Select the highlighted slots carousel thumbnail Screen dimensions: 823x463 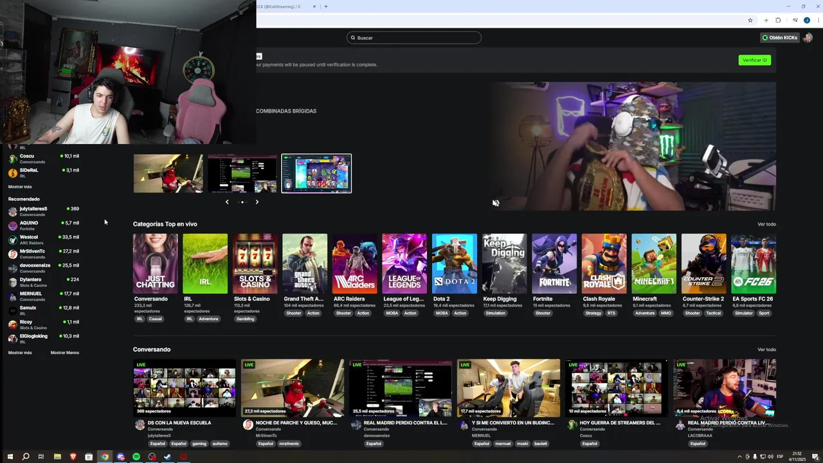click(316, 174)
